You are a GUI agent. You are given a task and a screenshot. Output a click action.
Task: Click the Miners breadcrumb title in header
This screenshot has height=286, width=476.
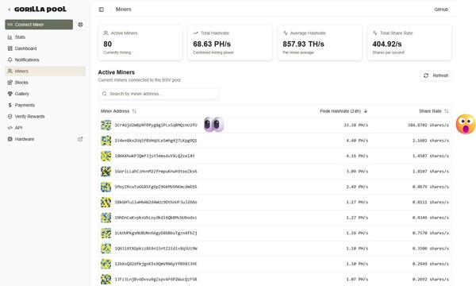123,10
